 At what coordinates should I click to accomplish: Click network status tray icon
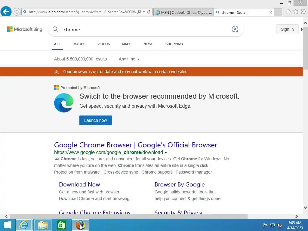[x=273, y=225]
